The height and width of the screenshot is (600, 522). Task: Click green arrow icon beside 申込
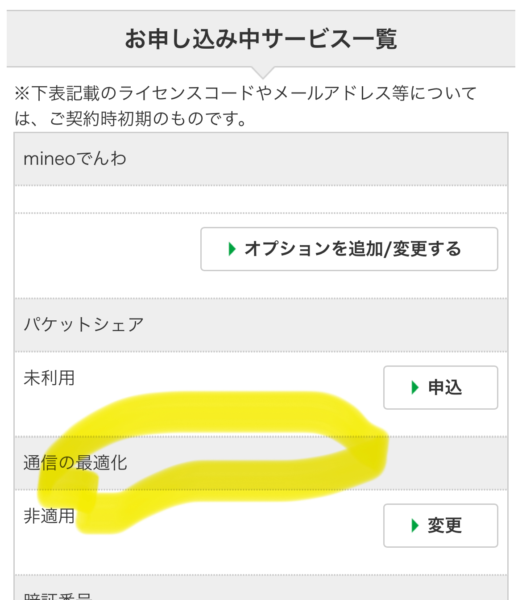coord(415,387)
